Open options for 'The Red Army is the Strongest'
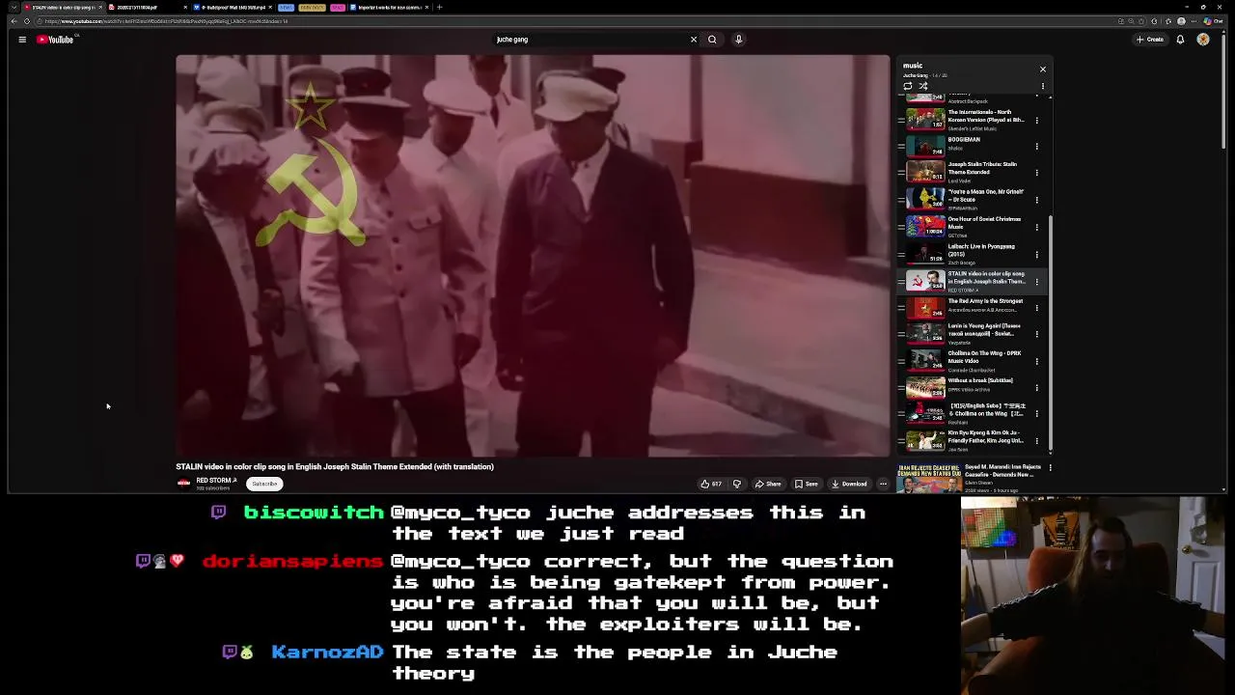 tap(1037, 308)
